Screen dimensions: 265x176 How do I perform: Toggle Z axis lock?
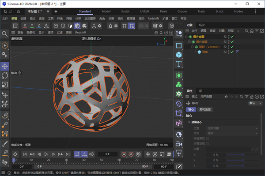(39, 26)
